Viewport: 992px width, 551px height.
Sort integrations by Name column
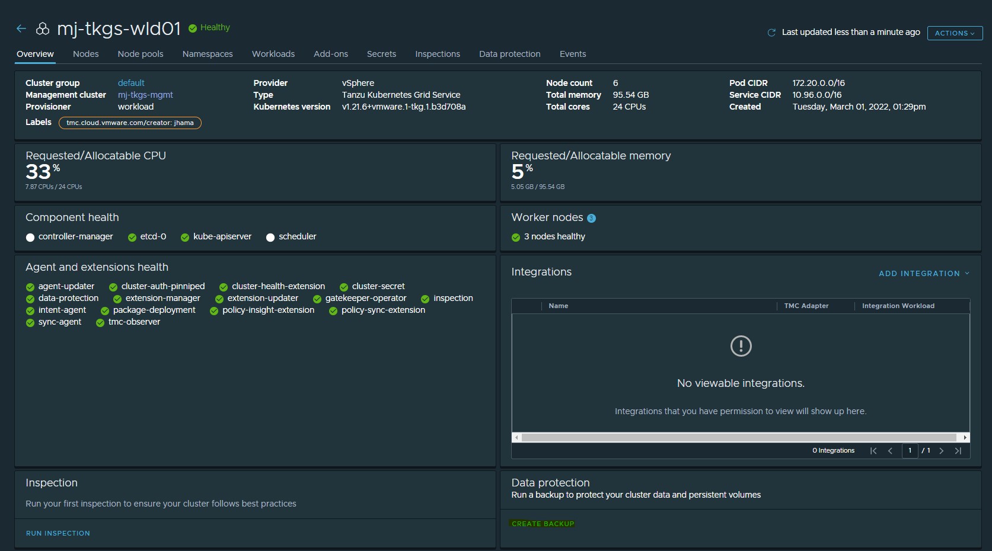click(559, 306)
